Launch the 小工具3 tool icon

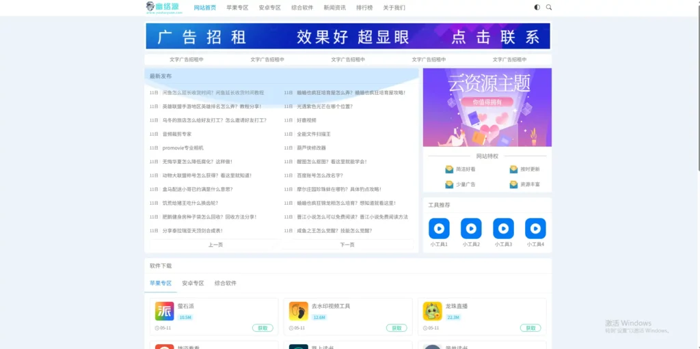[x=503, y=229]
